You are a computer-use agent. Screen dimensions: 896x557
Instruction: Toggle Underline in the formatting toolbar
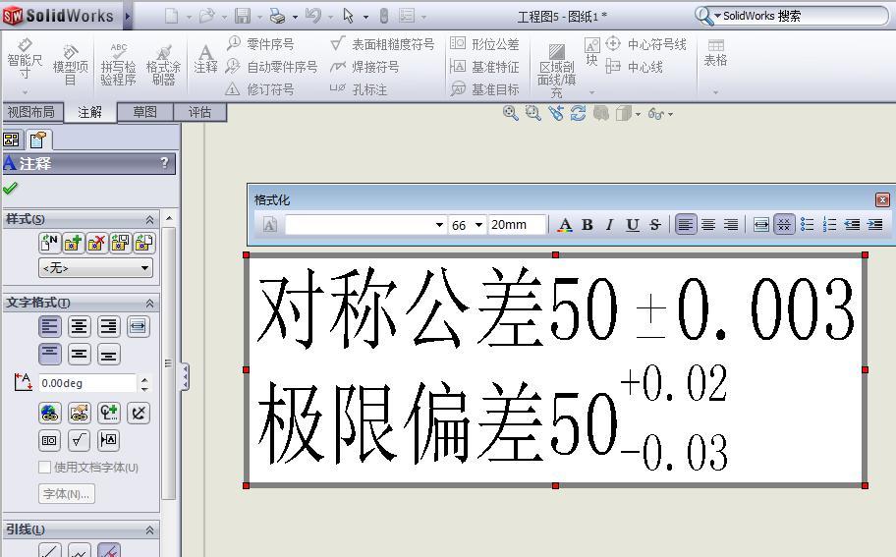pyautogui.click(x=632, y=225)
